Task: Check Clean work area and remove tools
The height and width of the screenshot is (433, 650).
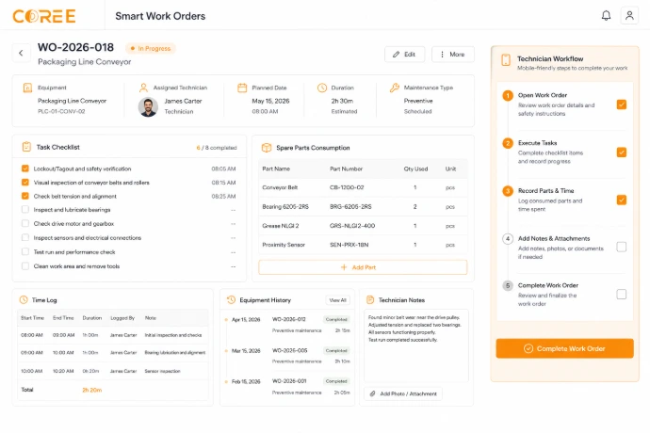Action: tap(25, 266)
